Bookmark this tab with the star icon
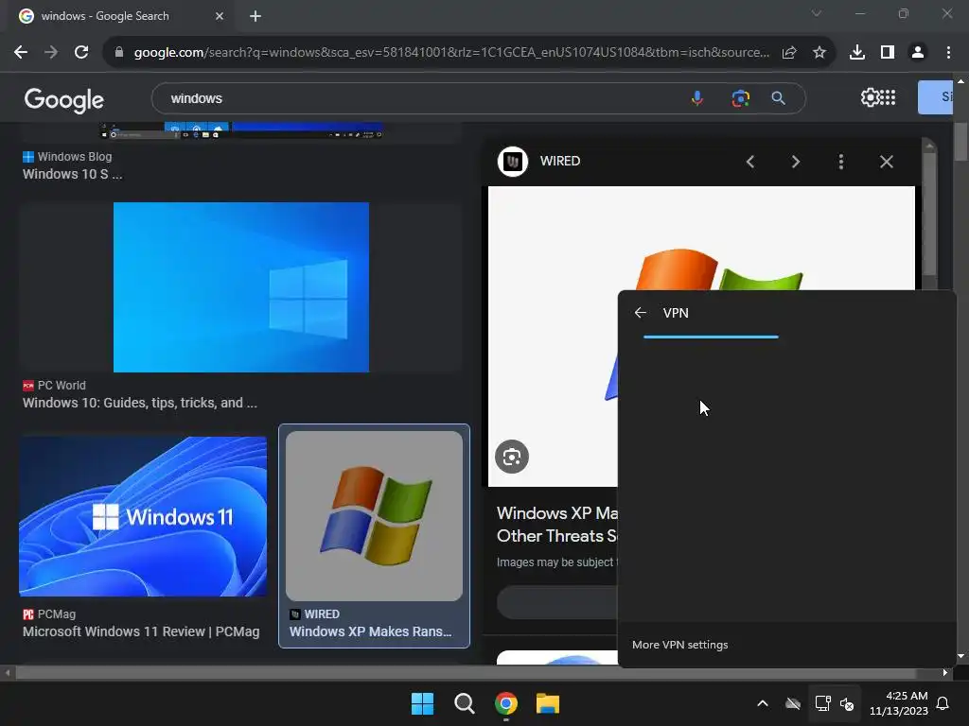This screenshot has width=969, height=726. click(x=819, y=53)
